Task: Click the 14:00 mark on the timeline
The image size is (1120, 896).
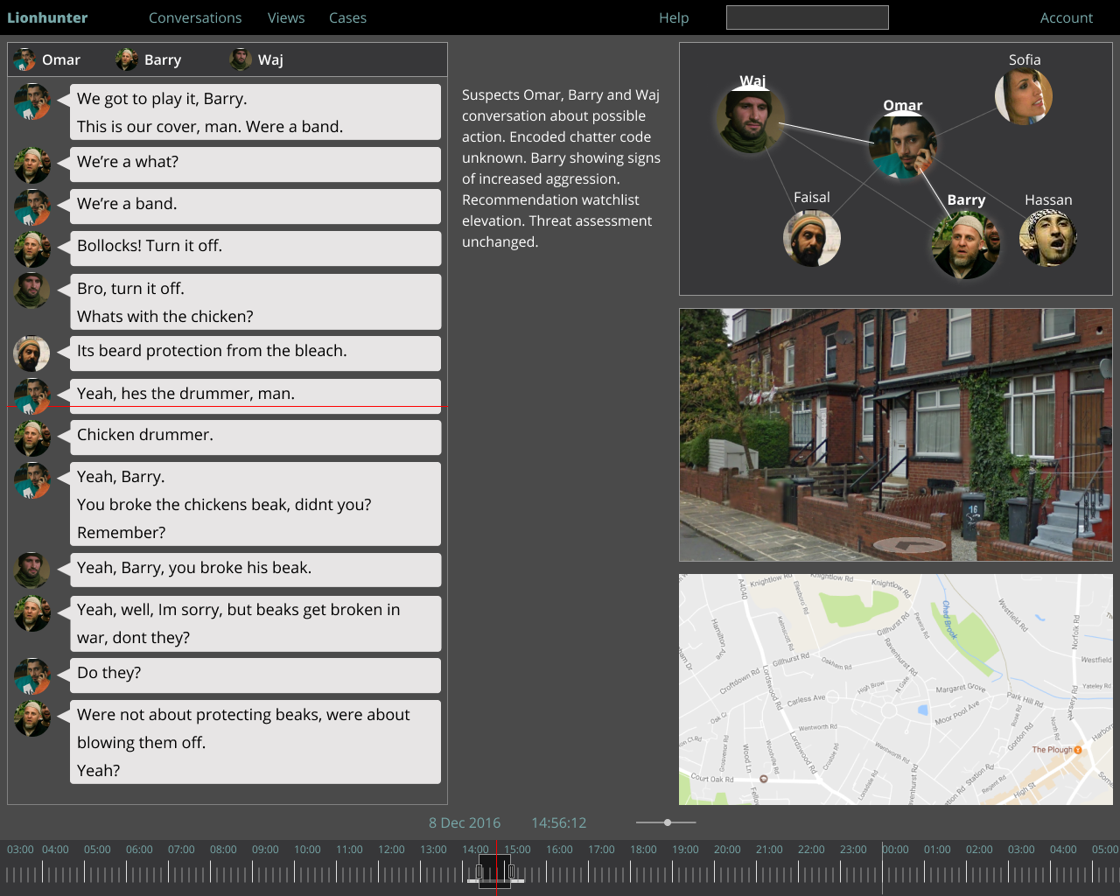Action: [474, 850]
